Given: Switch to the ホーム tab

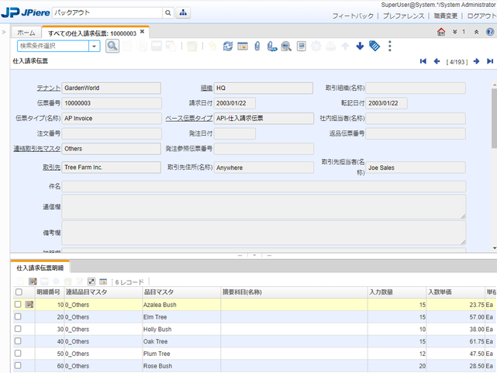Looking at the screenshot, I should coord(26,33).
